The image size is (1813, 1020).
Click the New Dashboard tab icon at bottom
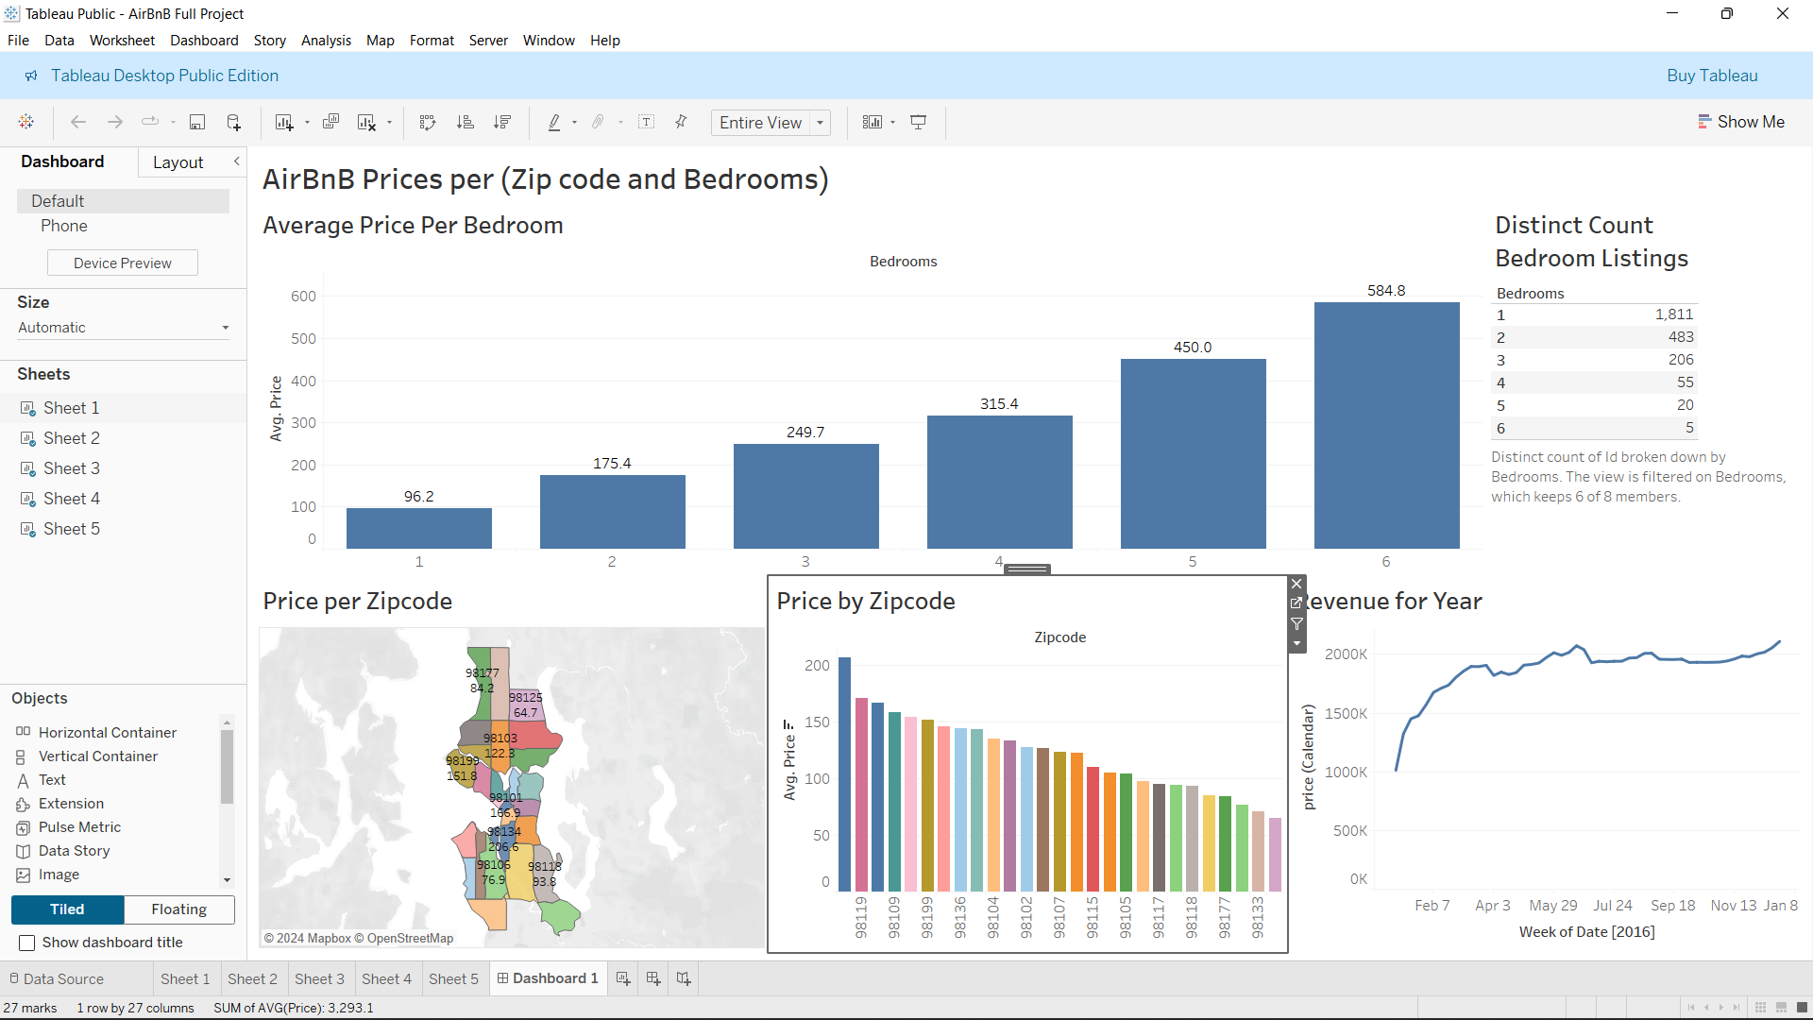click(653, 978)
